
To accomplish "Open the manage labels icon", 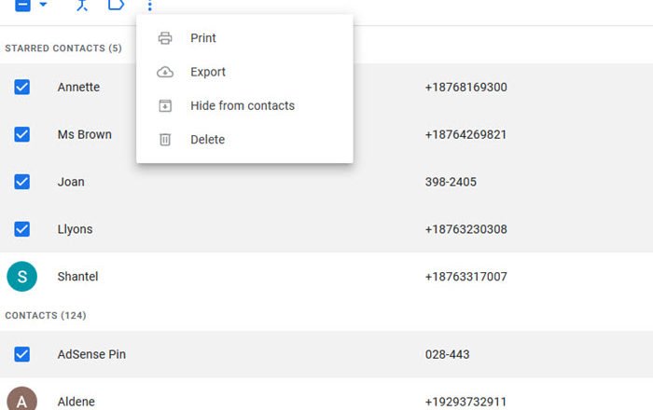I will [x=116, y=5].
